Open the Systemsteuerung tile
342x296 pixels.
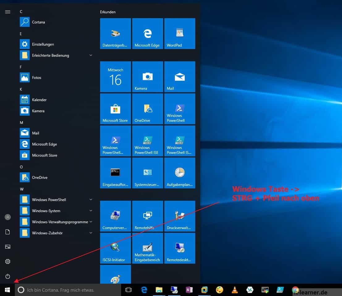(147, 173)
